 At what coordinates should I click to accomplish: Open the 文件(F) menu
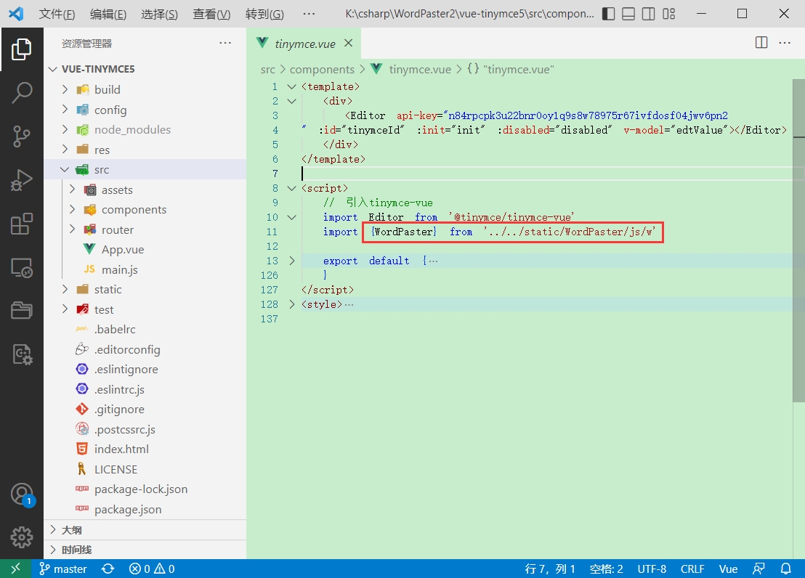click(57, 15)
